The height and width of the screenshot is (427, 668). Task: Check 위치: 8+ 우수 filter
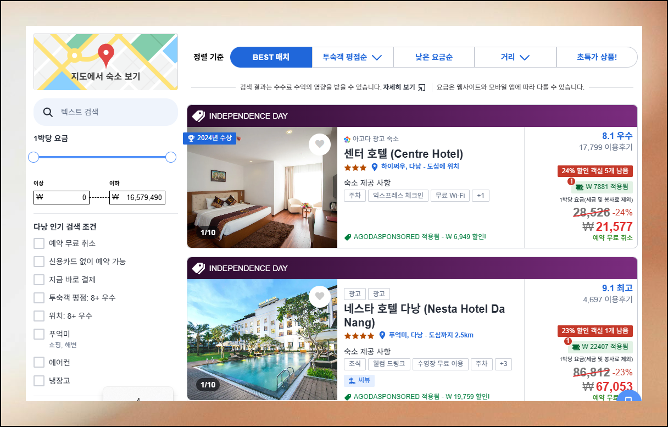point(39,316)
